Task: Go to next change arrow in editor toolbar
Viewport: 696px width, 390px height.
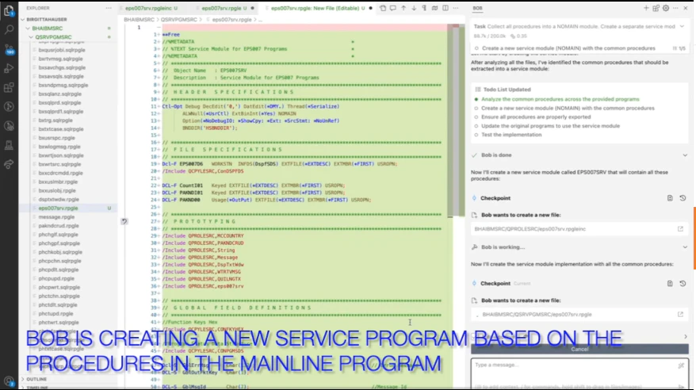Action: (414, 8)
